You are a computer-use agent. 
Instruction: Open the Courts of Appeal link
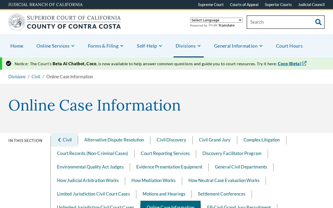244,4
